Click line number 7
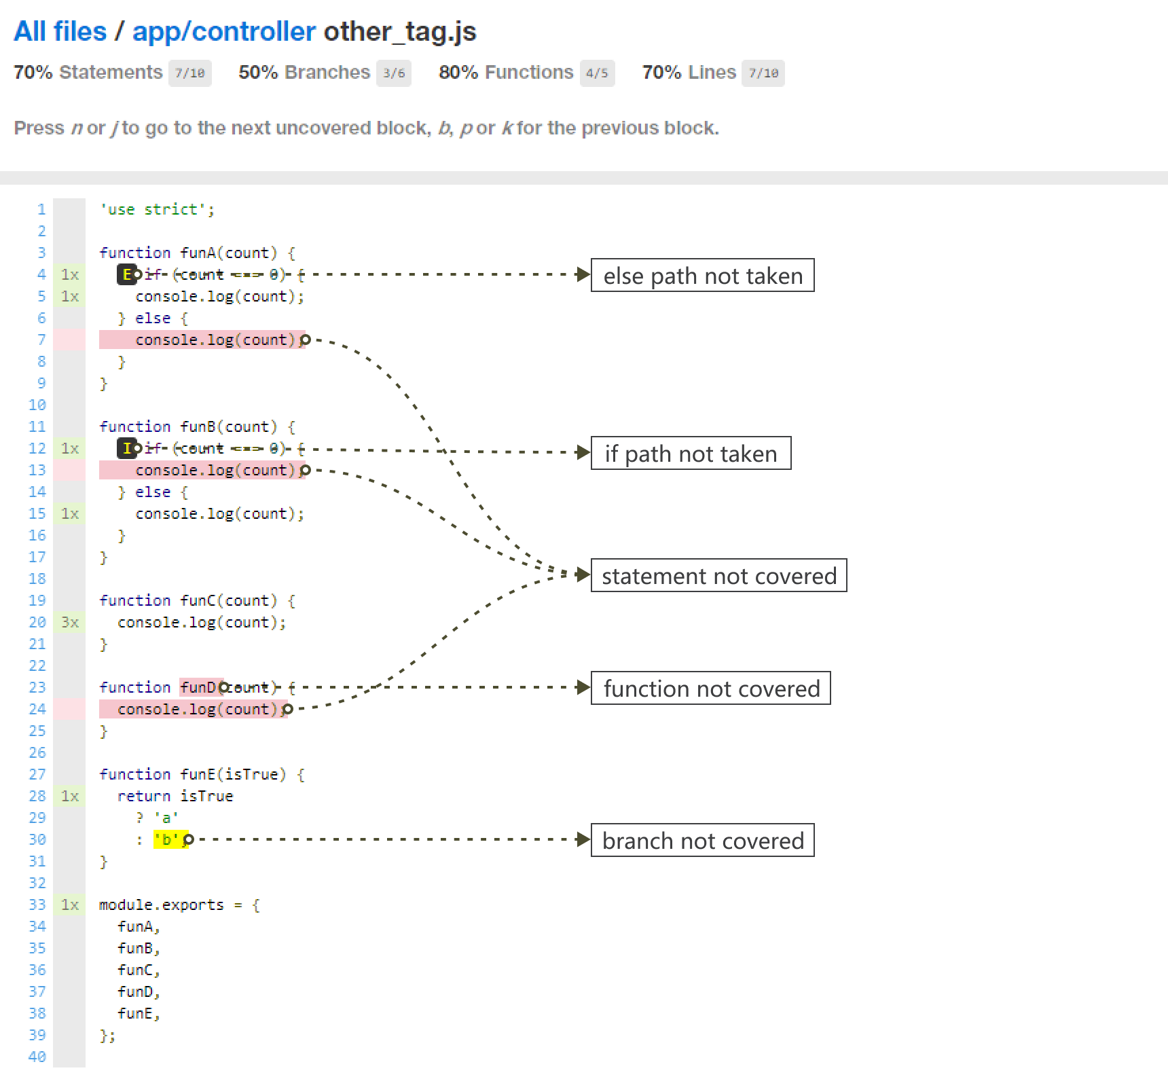1168x1077 pixels. click(41, 340)
